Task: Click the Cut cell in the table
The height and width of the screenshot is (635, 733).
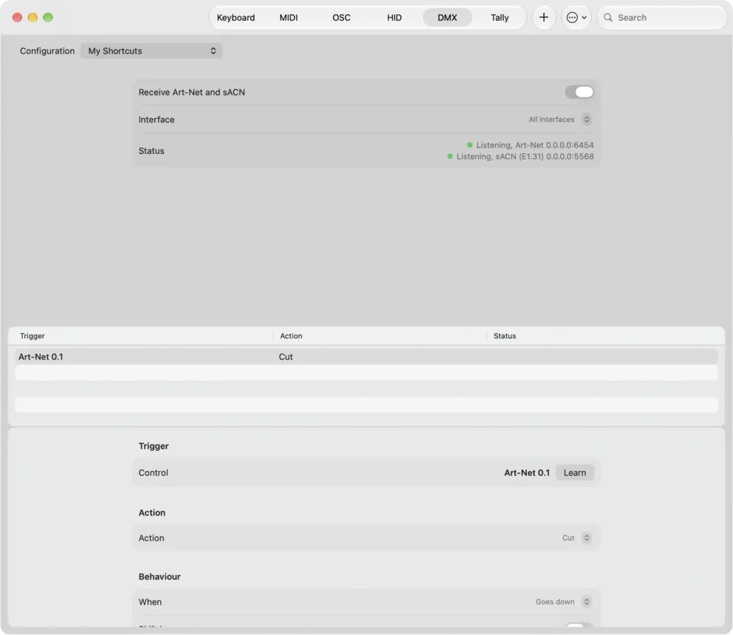Action: click(x=286, y=357)
